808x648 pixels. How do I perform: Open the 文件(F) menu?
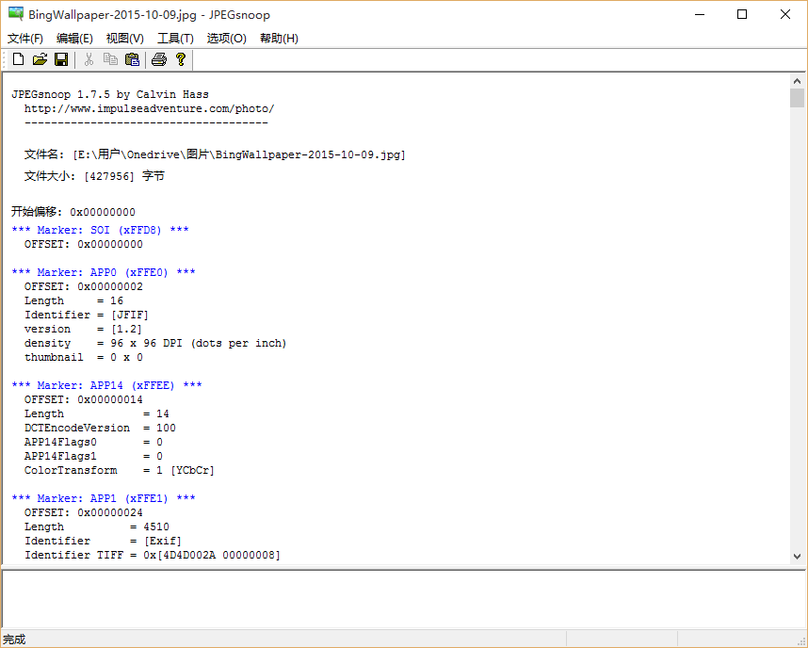25,39
